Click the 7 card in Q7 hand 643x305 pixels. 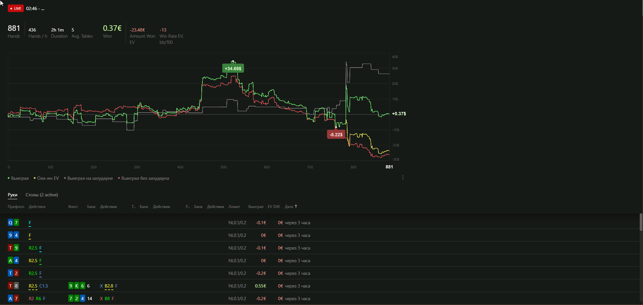pos(16,223)
